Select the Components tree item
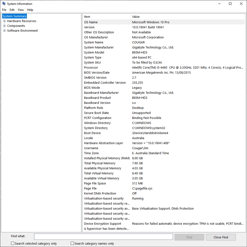 point(16,26)
